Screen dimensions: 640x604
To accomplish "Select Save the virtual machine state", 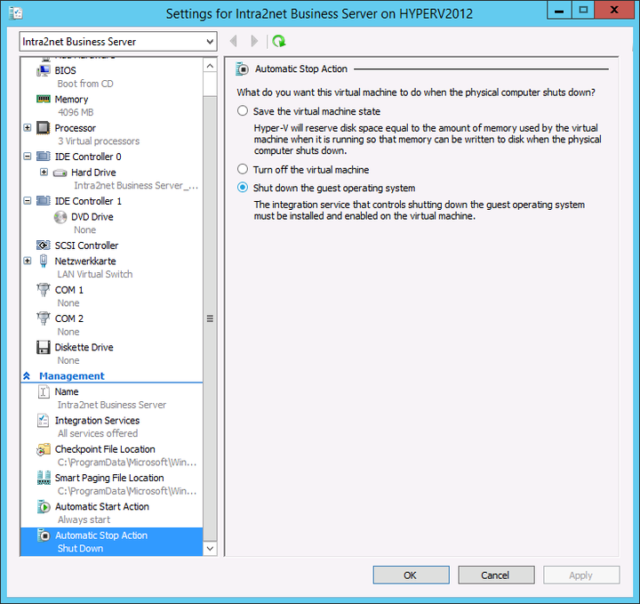I will point(243,111).
